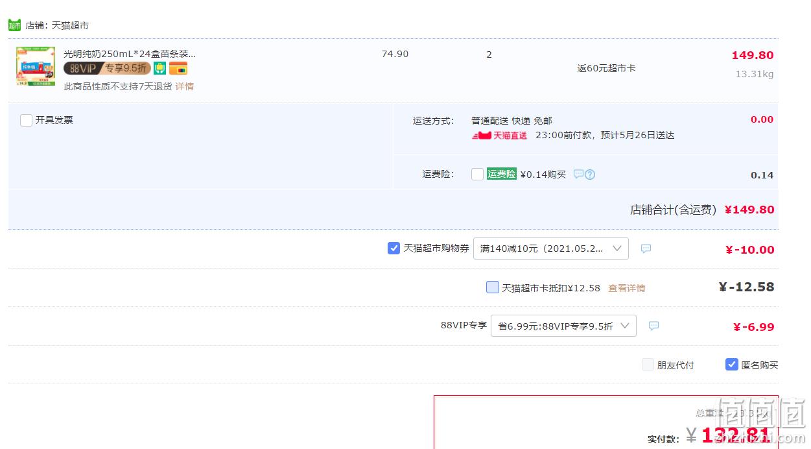Check the 天猫超市卡抵扣¥12.58 checkbox
Screen dimensions: 811x449
coord(493,287)
